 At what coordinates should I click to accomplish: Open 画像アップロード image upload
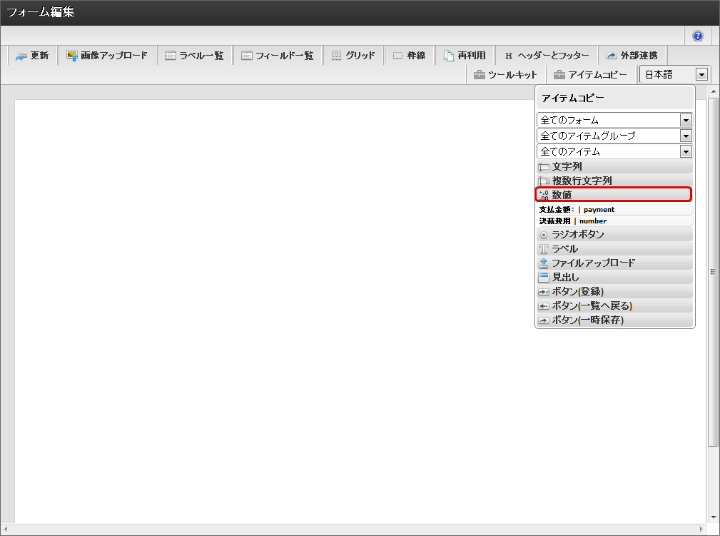pyautogui.click(x=107, y=56)
